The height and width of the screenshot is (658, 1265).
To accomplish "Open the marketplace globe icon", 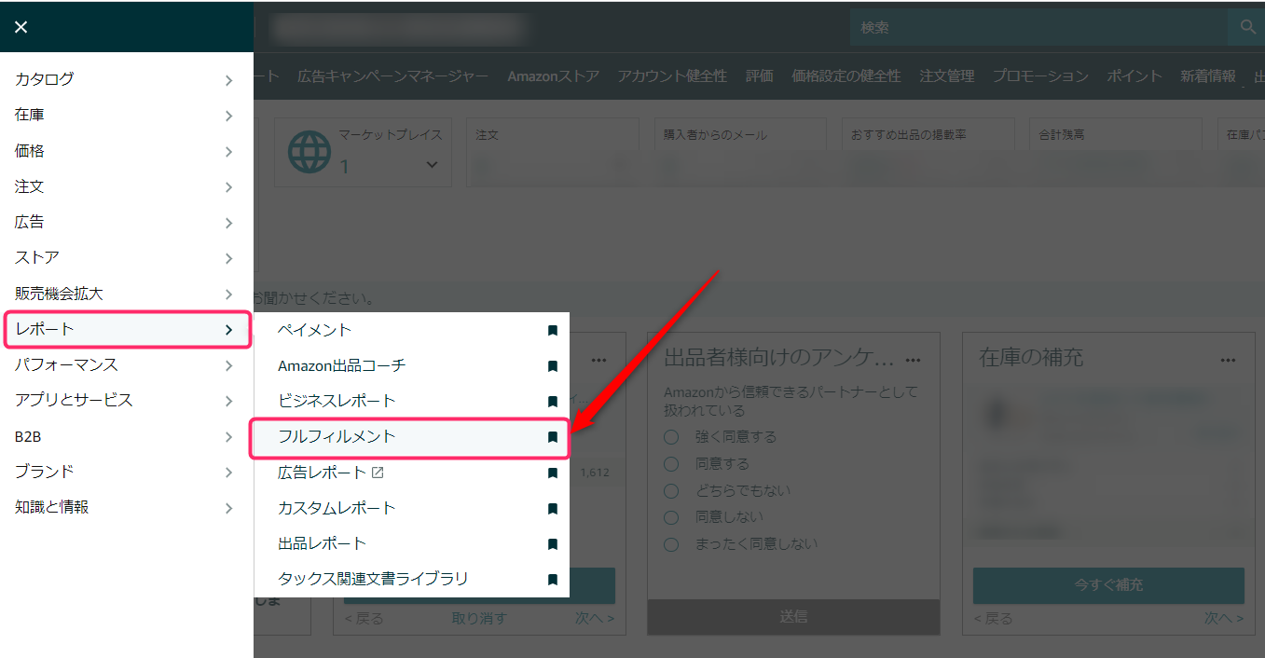I will point(309,151).
